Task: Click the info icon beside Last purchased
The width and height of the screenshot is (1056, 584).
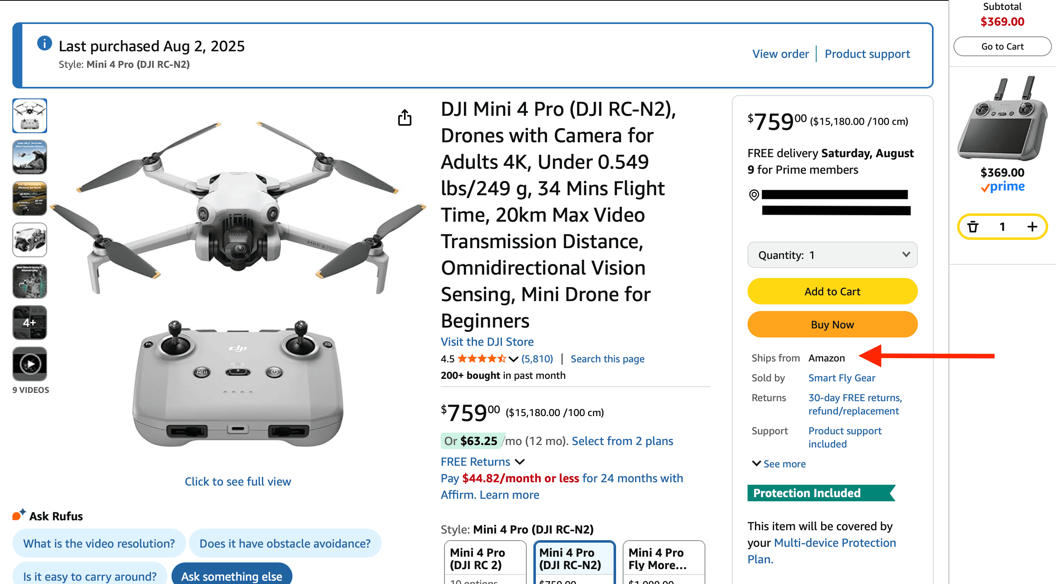Action: click(x=44, y=43)
